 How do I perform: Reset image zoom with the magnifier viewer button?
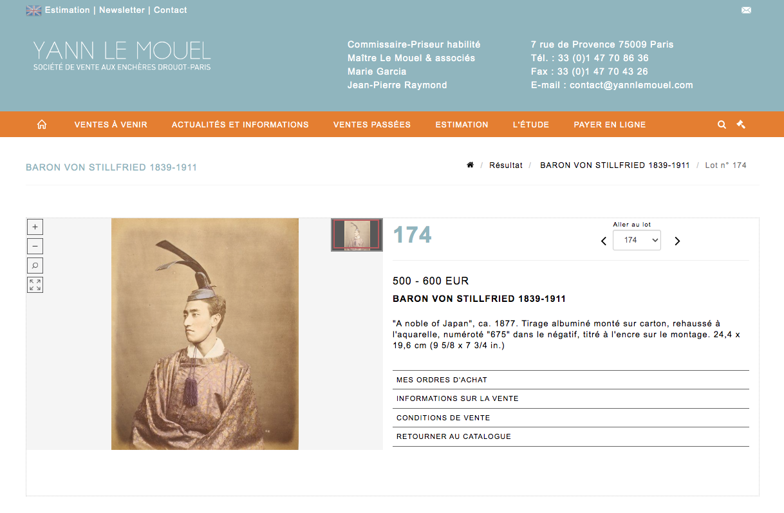35,265
